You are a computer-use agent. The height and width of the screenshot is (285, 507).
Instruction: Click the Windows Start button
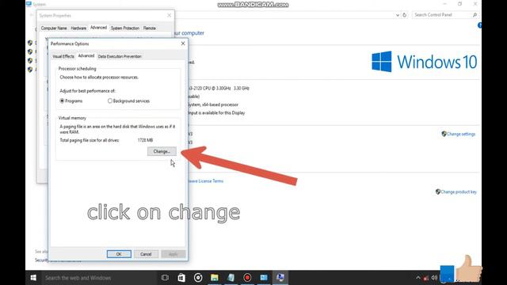(x=33, y=278)
